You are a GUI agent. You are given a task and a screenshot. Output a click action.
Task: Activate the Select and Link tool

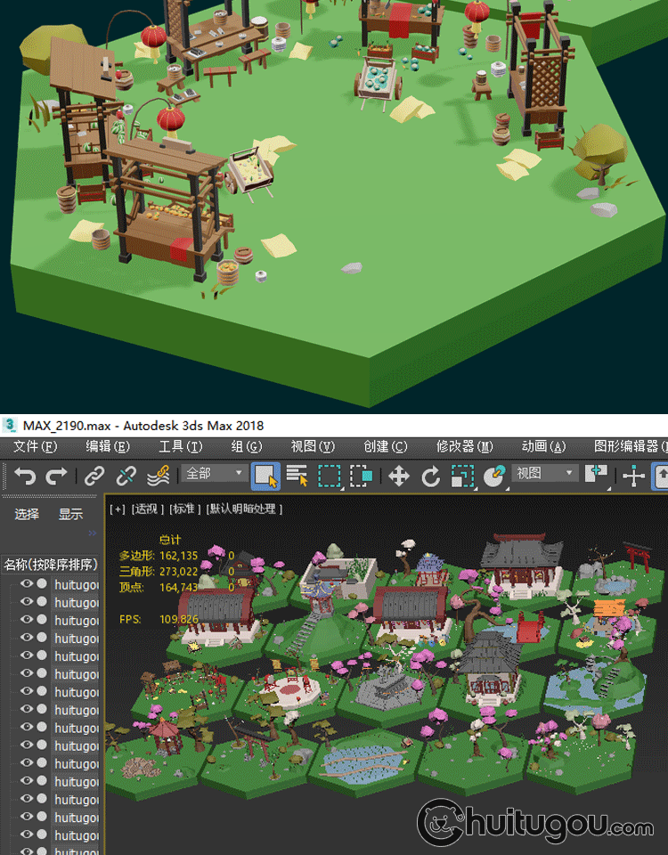pos(94,476)
